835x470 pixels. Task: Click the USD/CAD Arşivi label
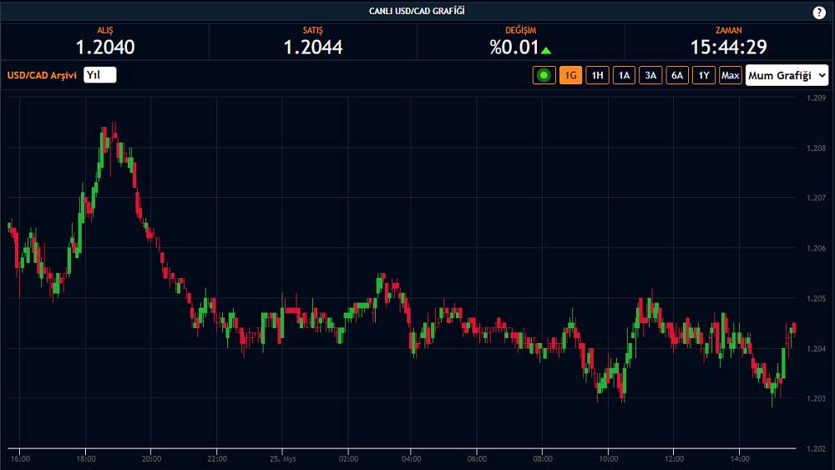coord(42,75)
